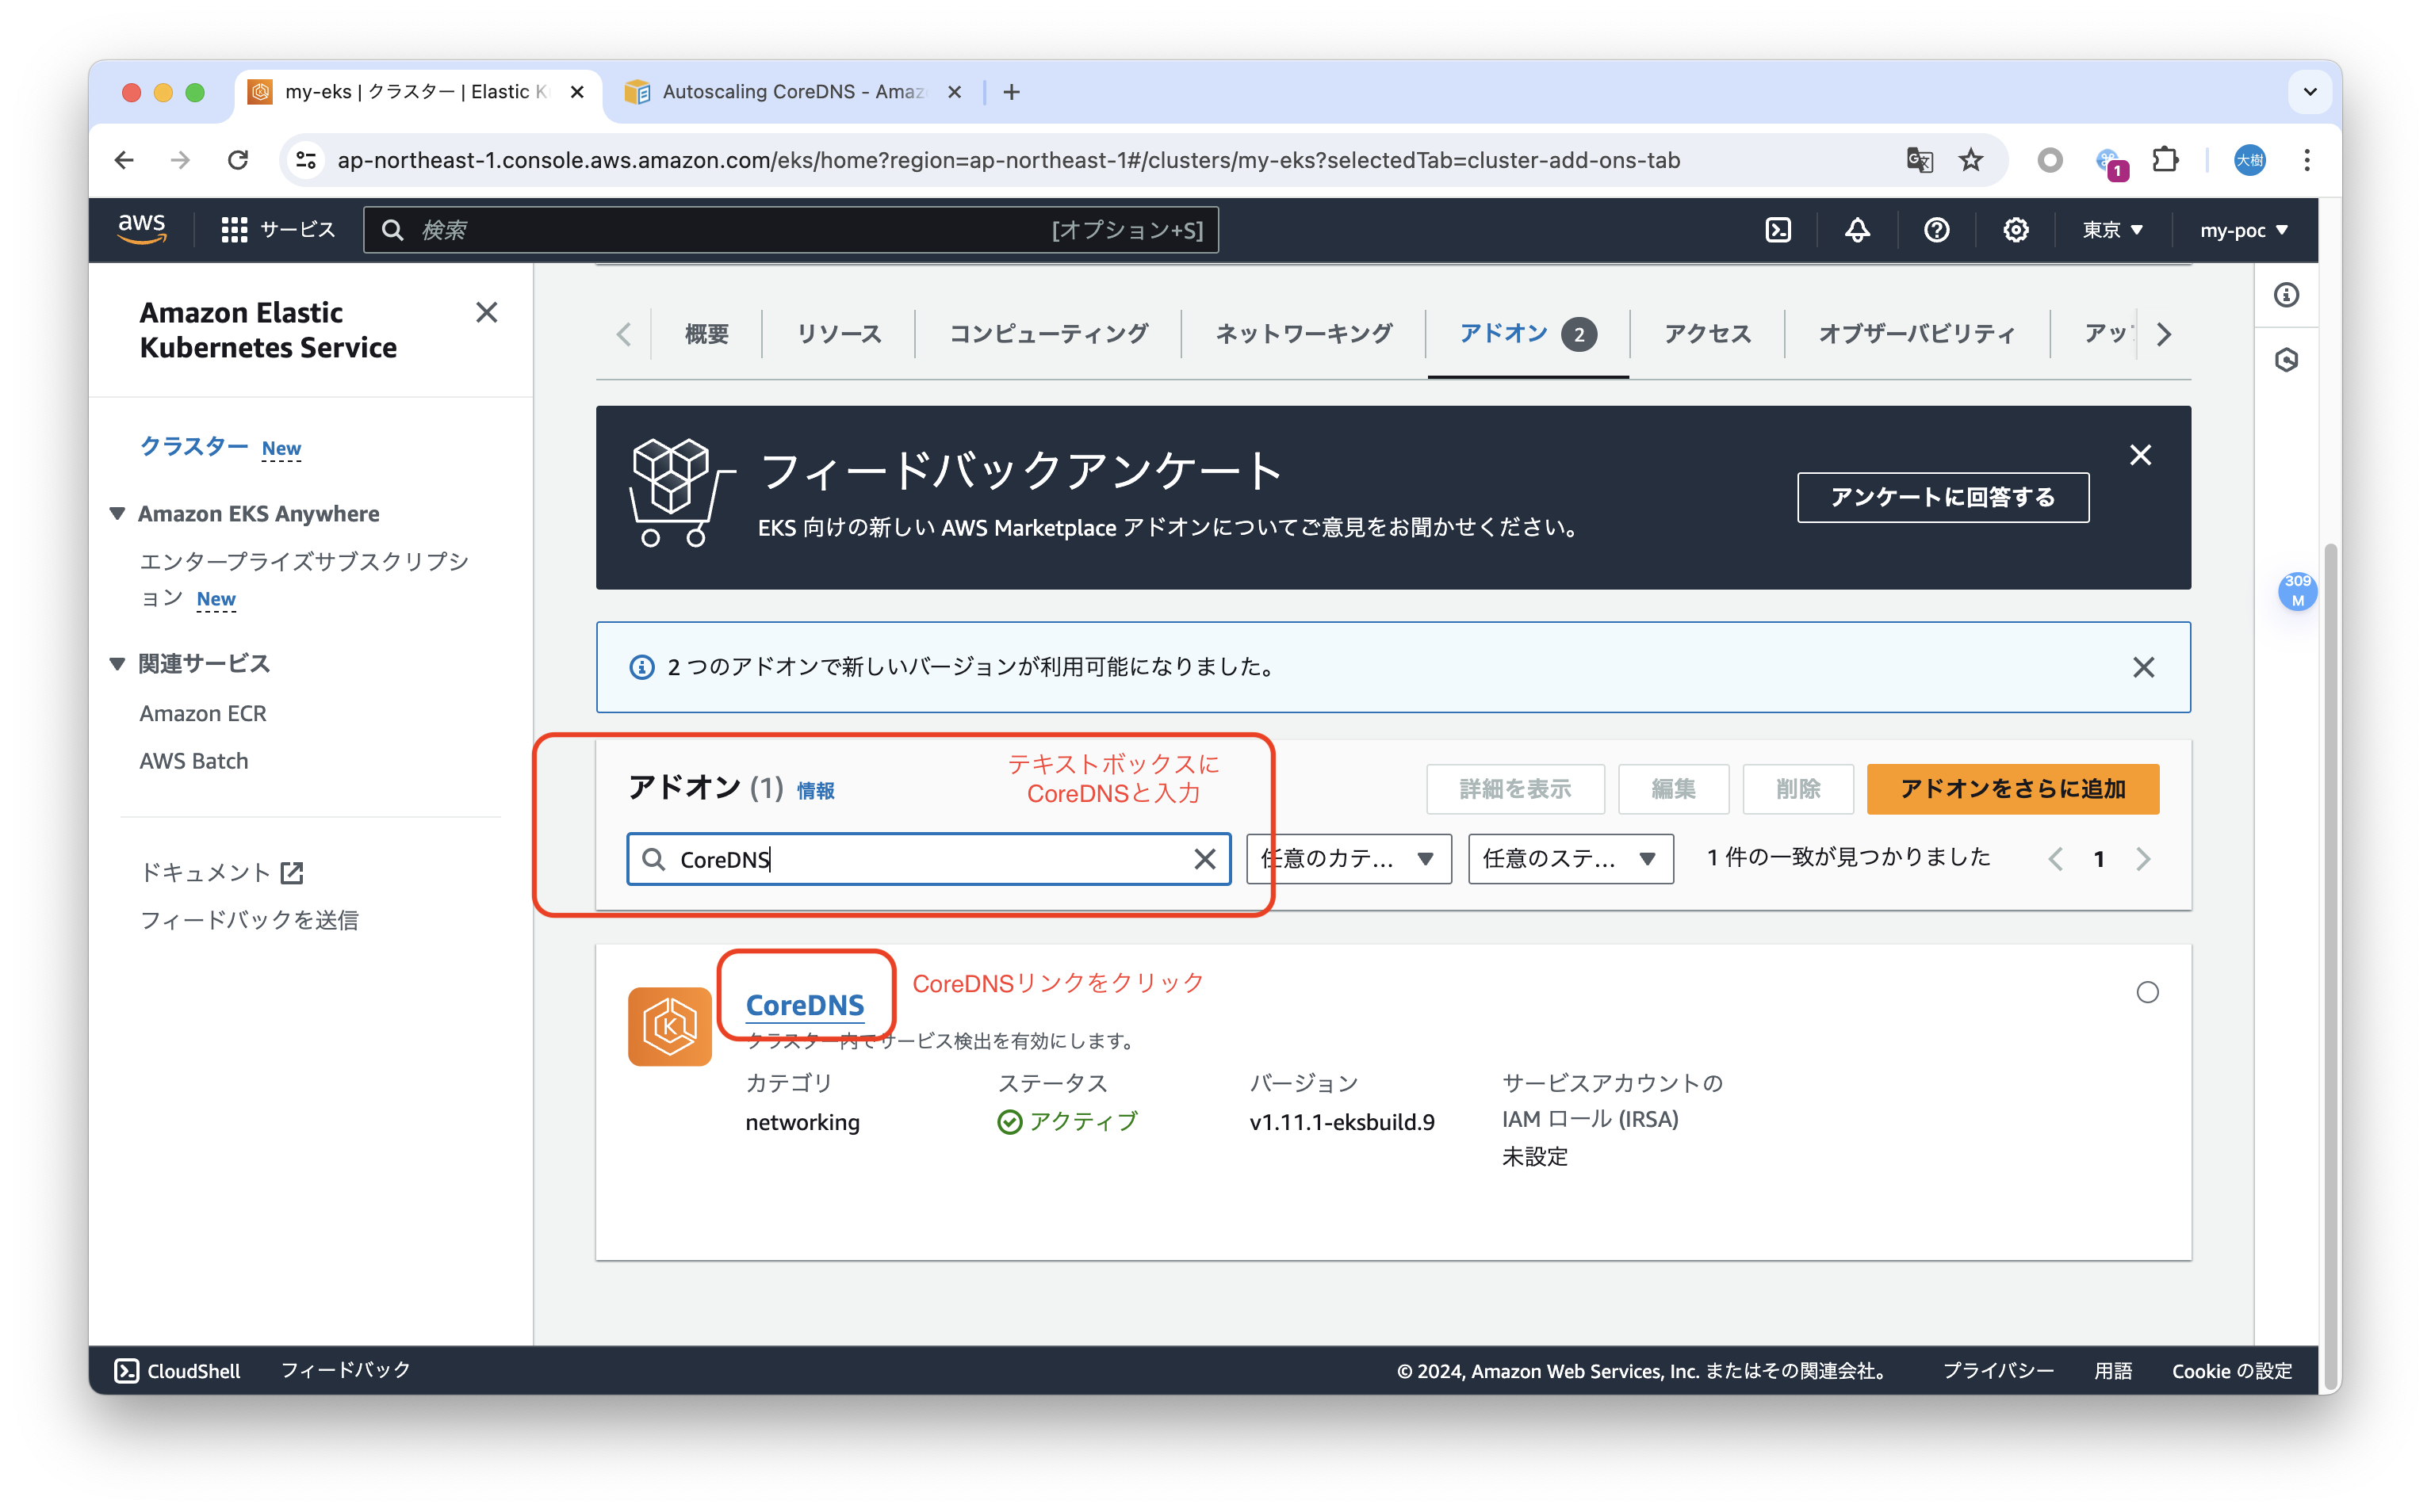2431x1512 pixels.
Task: Click the アンケートに回答する button
Action: click(1942, 497)
